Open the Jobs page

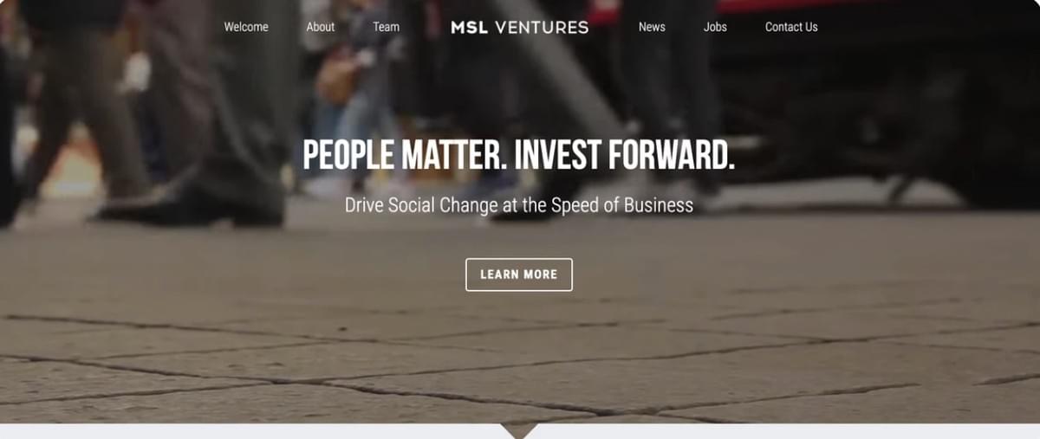coord(715,27)
